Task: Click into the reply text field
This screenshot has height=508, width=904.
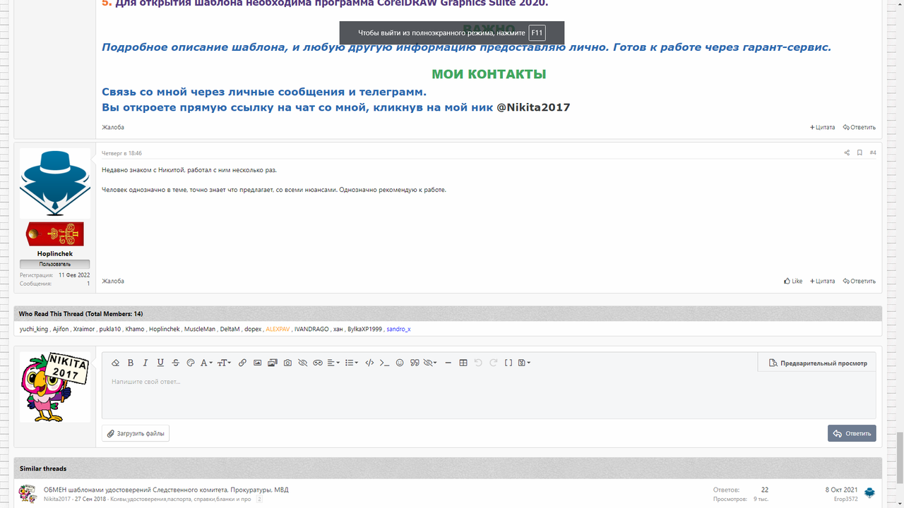Action: tap(489, 395)
